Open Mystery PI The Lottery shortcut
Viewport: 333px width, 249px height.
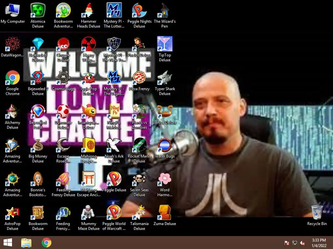click(114, 15)
